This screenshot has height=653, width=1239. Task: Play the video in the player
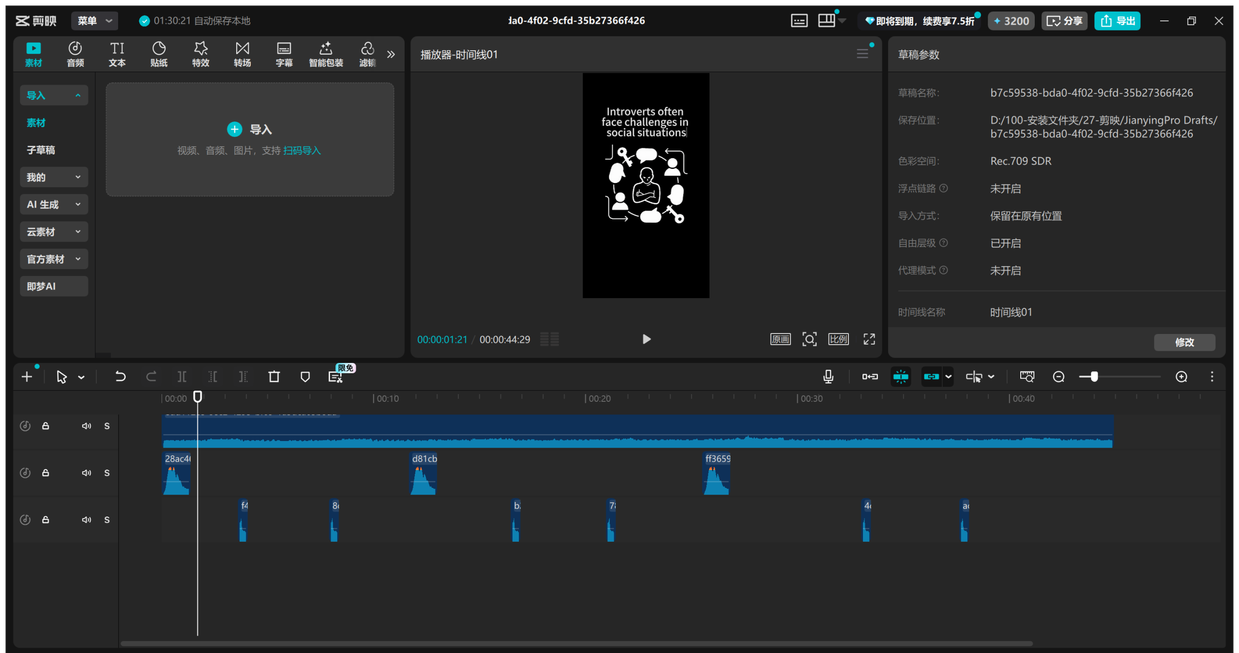point(646,339)
